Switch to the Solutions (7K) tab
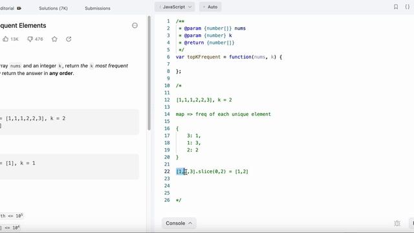The width and height of the screenshot is (414, 233). click(x=53, y=8)
